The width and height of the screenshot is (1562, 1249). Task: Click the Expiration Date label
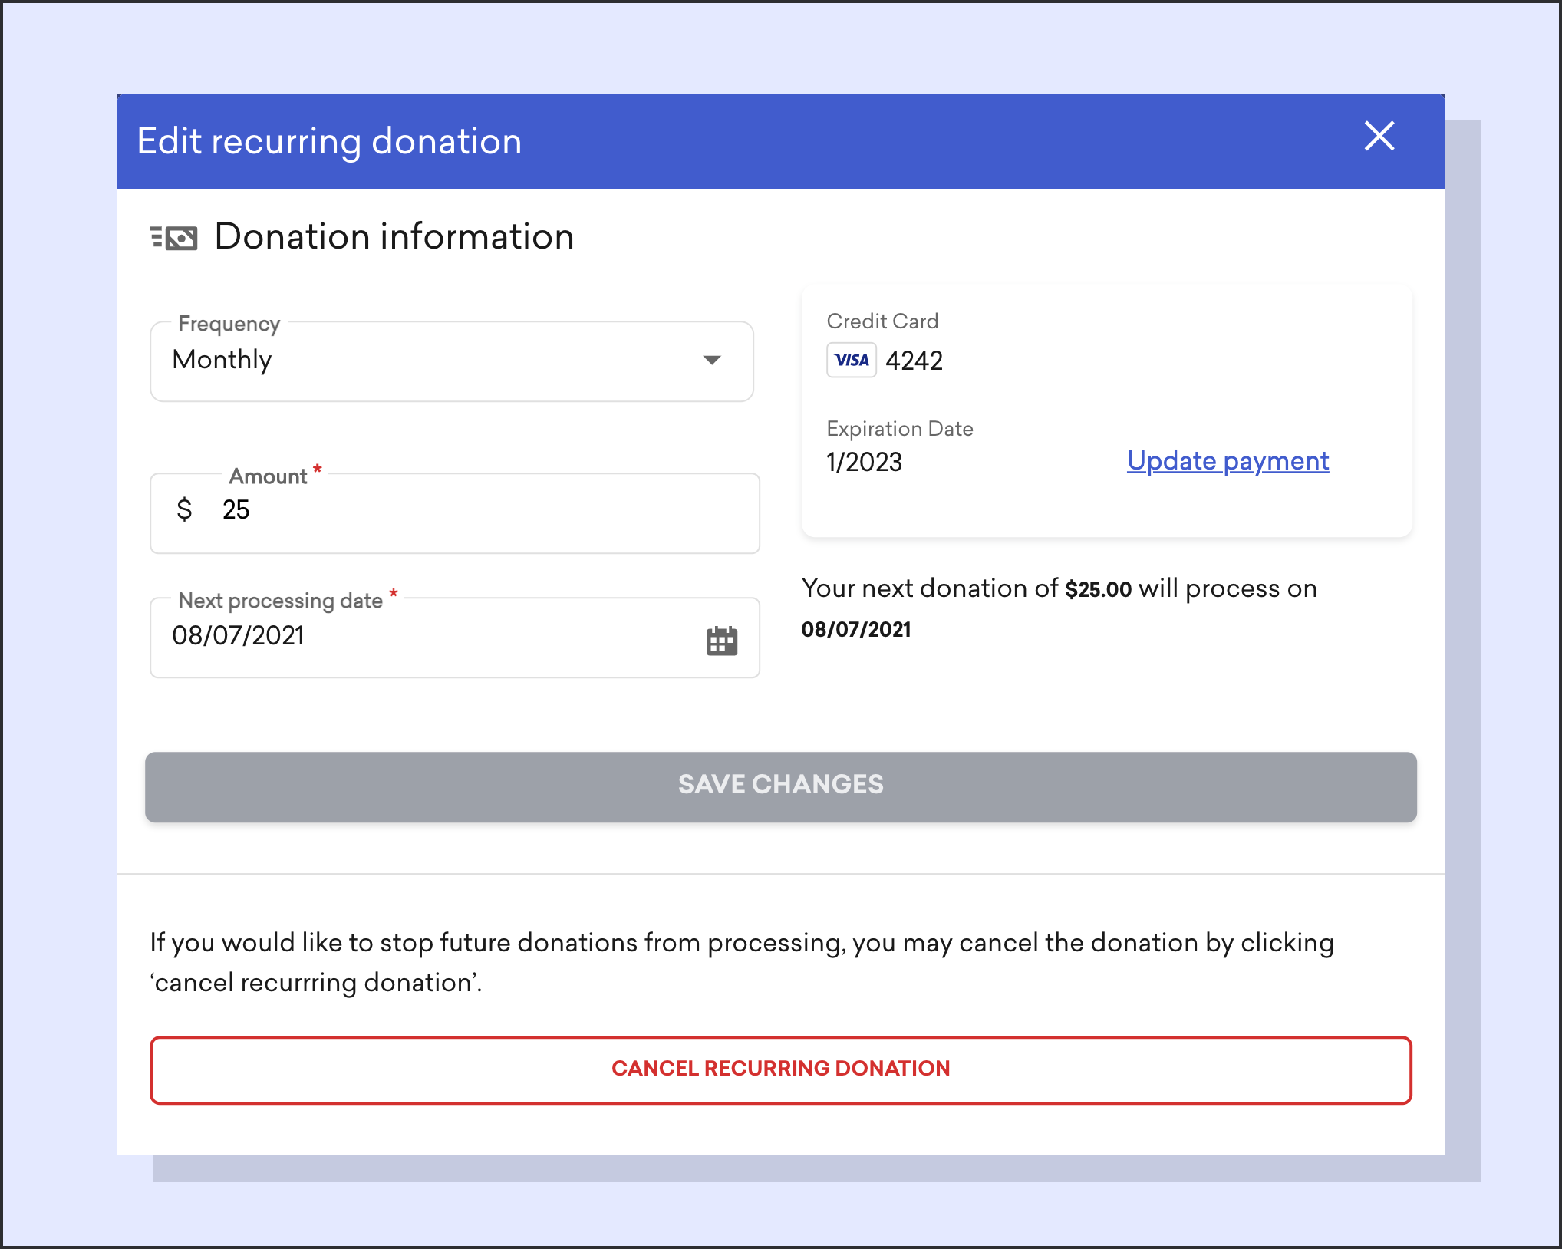point(900,428)
